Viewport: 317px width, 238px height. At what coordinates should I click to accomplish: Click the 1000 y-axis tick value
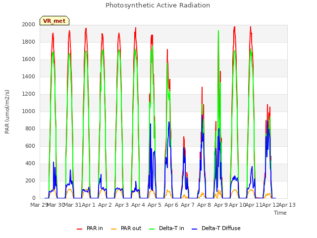[29, 111]
